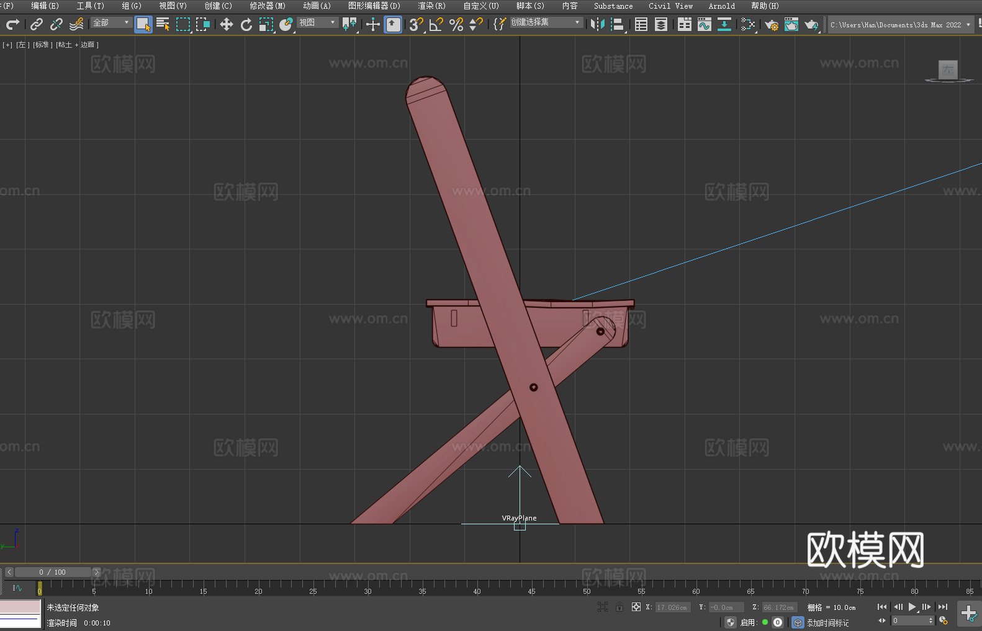Open 编辑(E) menu
The height and width of the screenshot is (631, 982).
(45, 6)
